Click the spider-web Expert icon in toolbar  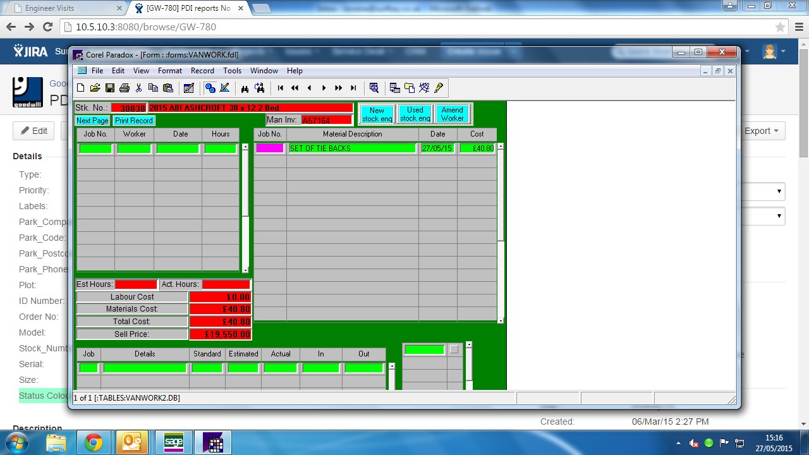click(424, 88)
